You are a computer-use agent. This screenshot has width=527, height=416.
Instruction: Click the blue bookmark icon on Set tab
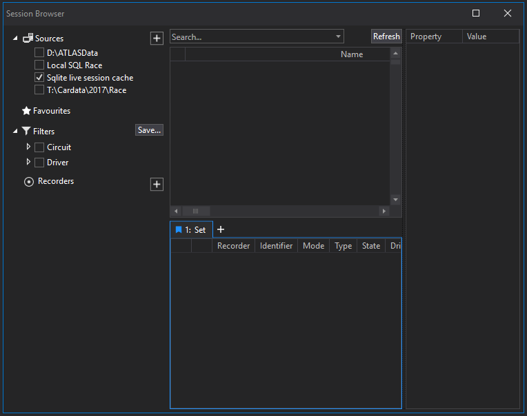(179, 230)
